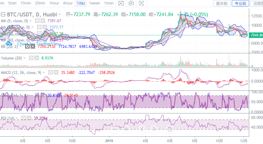Zoom in chart with plus button
This screenshot has width=263, height=144.
click(x=126, y=129)
